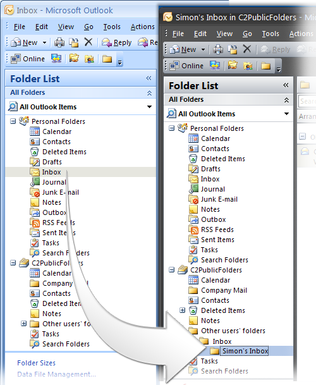
Task: Select Deleted Items under Personal Folders, right window
Action: pyautogui.click(x=217, y=159)
